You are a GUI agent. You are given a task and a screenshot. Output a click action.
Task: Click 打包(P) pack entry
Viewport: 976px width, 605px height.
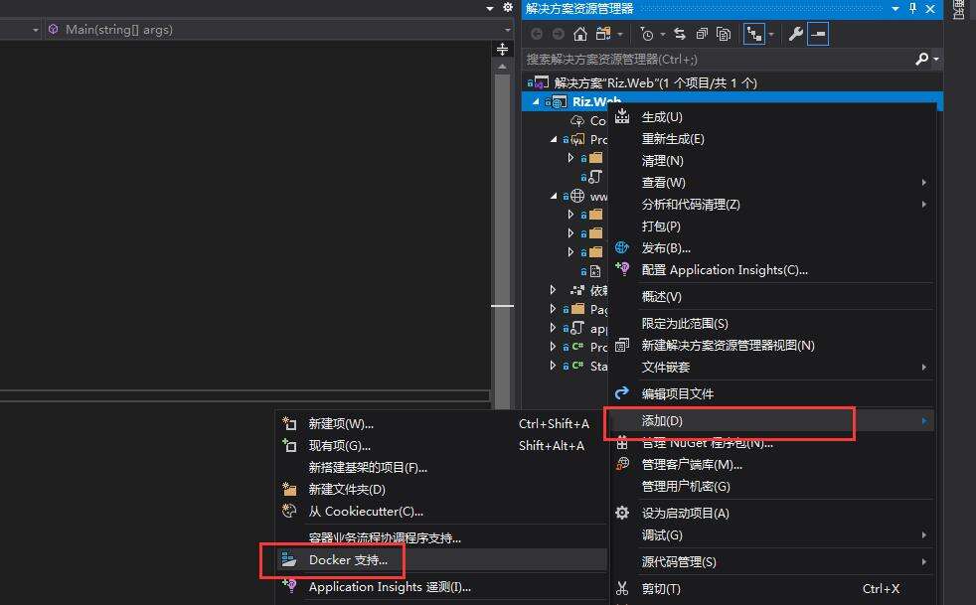[x=772, y=226]
